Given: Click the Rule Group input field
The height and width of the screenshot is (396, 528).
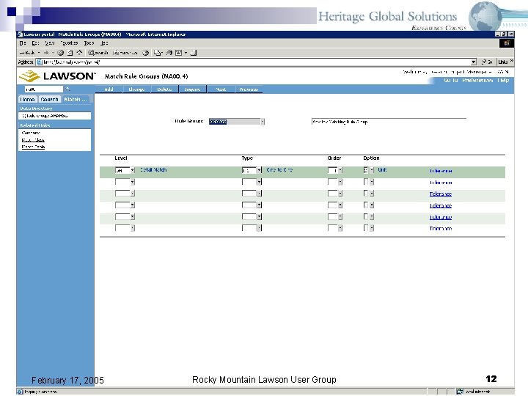Looking at the screenshot, I should (235, 122).
